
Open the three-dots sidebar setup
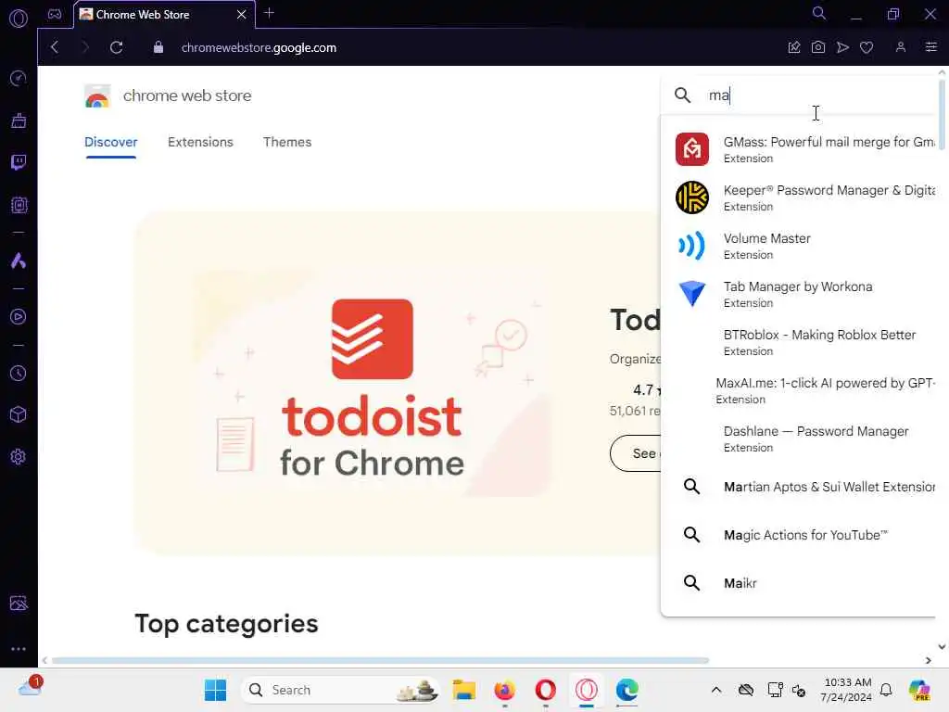click(x=19, y=648)
